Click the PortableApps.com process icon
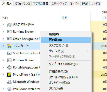107x92 pixels. 9,67
